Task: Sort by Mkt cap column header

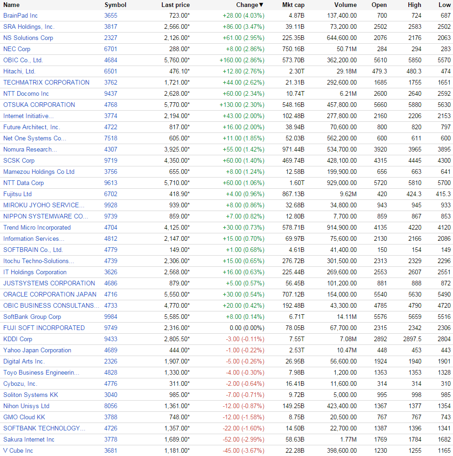Action: click(293, 5)
